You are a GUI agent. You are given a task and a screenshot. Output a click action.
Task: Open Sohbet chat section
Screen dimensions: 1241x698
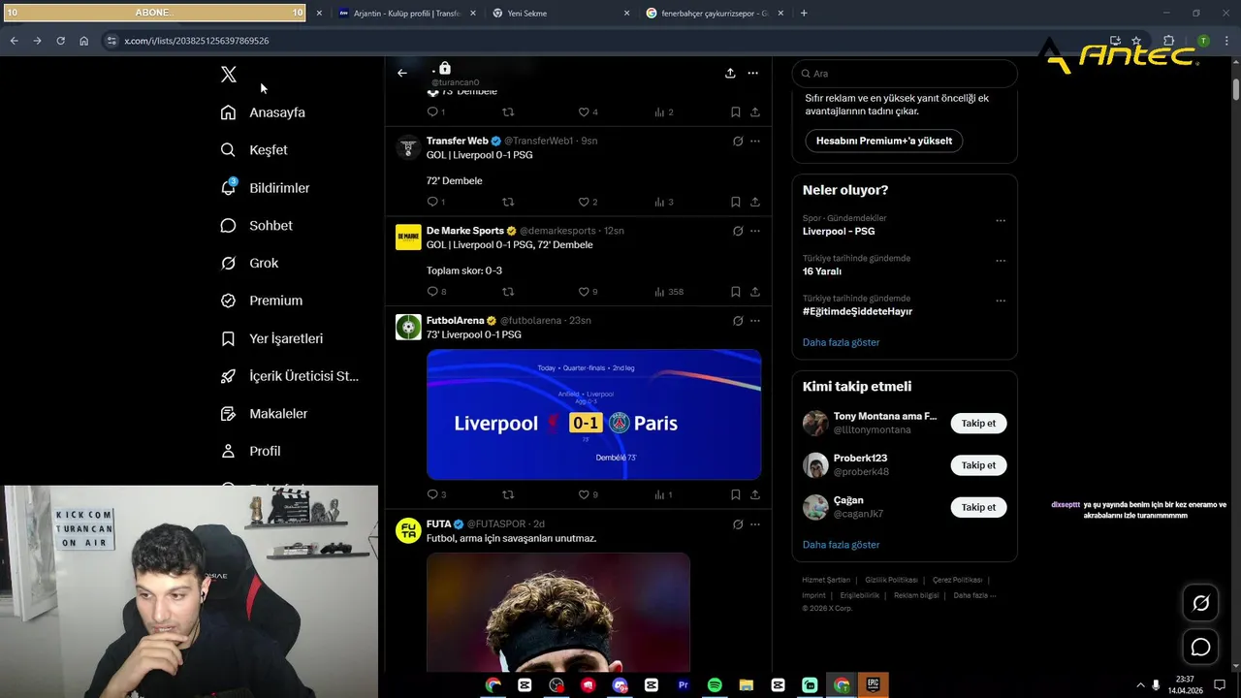tap(256, 225)
